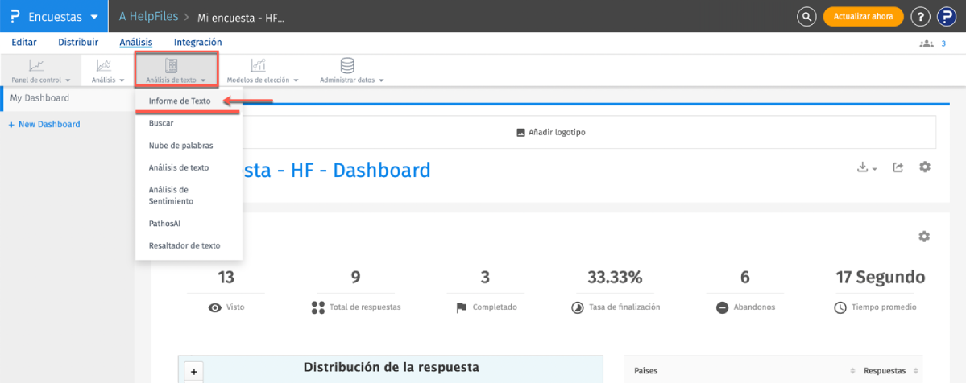Screen dimensions: 966x383
Task: Click the Total de respuestas dots icon
Action: point(318,307)
